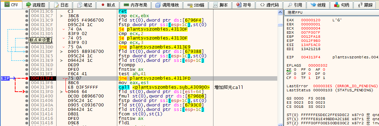Select the ESI register value 13AF5AC0
Image resolution: width=379 pixels, height=126 pixels.
click(311, 45)
